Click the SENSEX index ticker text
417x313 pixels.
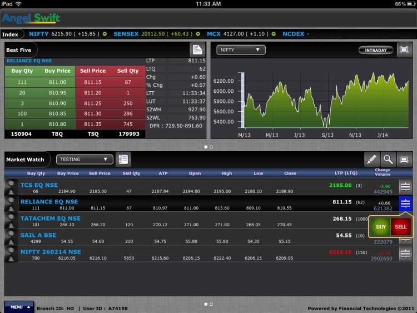click(153, 34)
